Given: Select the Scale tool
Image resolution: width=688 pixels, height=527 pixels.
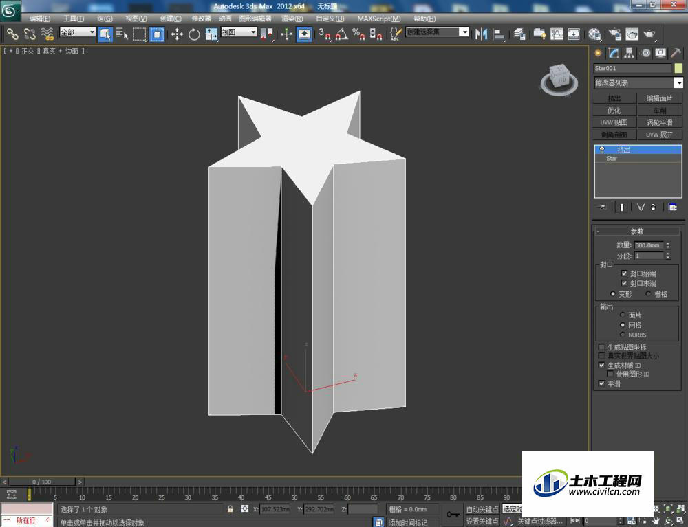Looking at the screenshot, I should pyautogui.click(x=211, y=34).
